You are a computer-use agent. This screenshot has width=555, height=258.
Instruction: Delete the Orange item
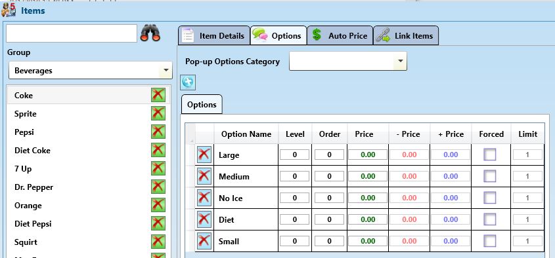158,205
